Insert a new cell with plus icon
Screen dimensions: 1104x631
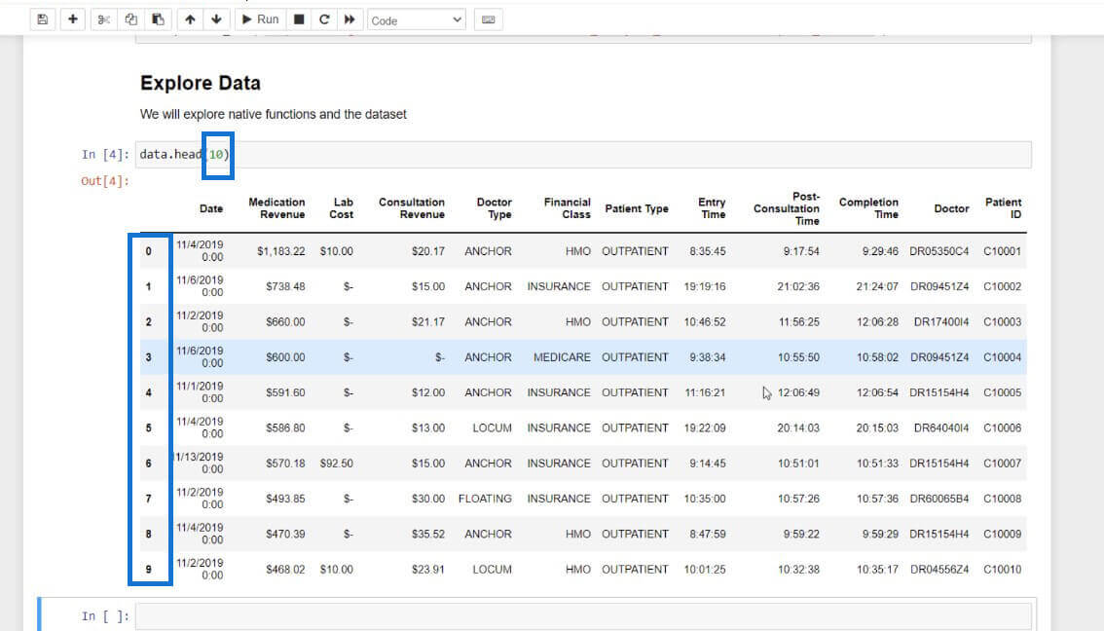[72, 19]
